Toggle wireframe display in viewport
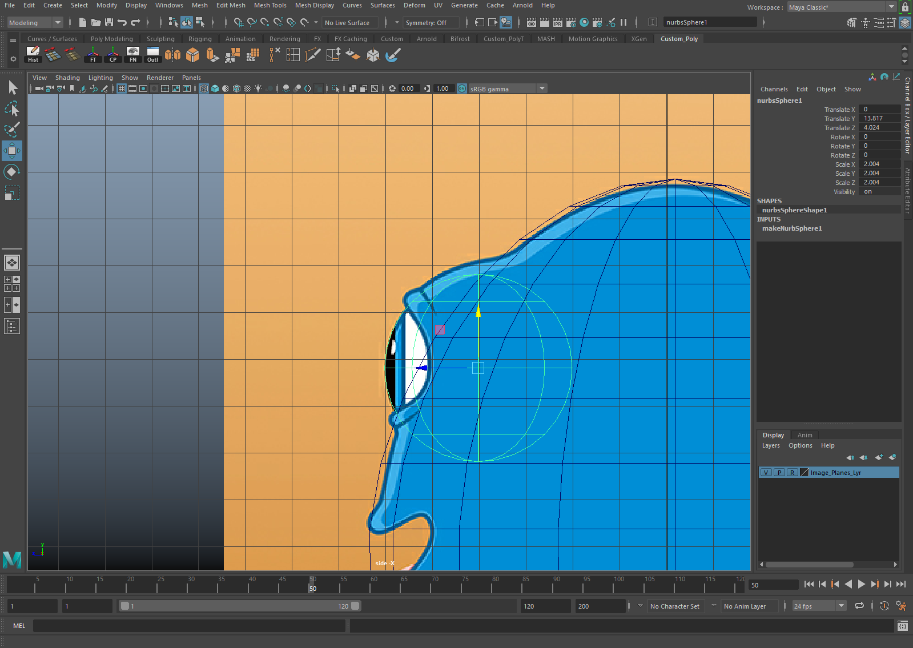This screenshot has height=648, width=913. [x=204, y=88]
